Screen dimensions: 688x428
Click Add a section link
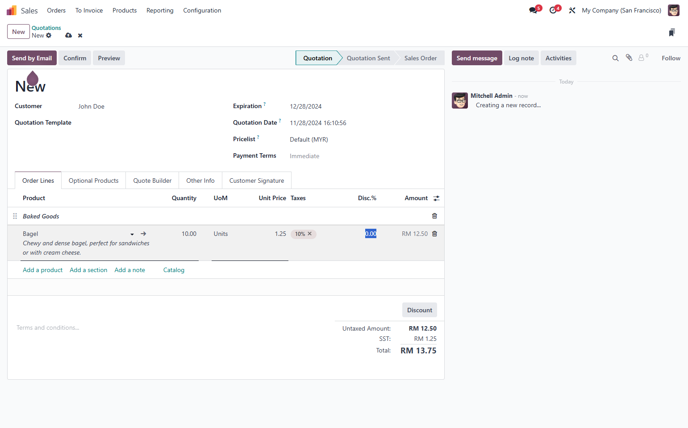pos(88,270)
